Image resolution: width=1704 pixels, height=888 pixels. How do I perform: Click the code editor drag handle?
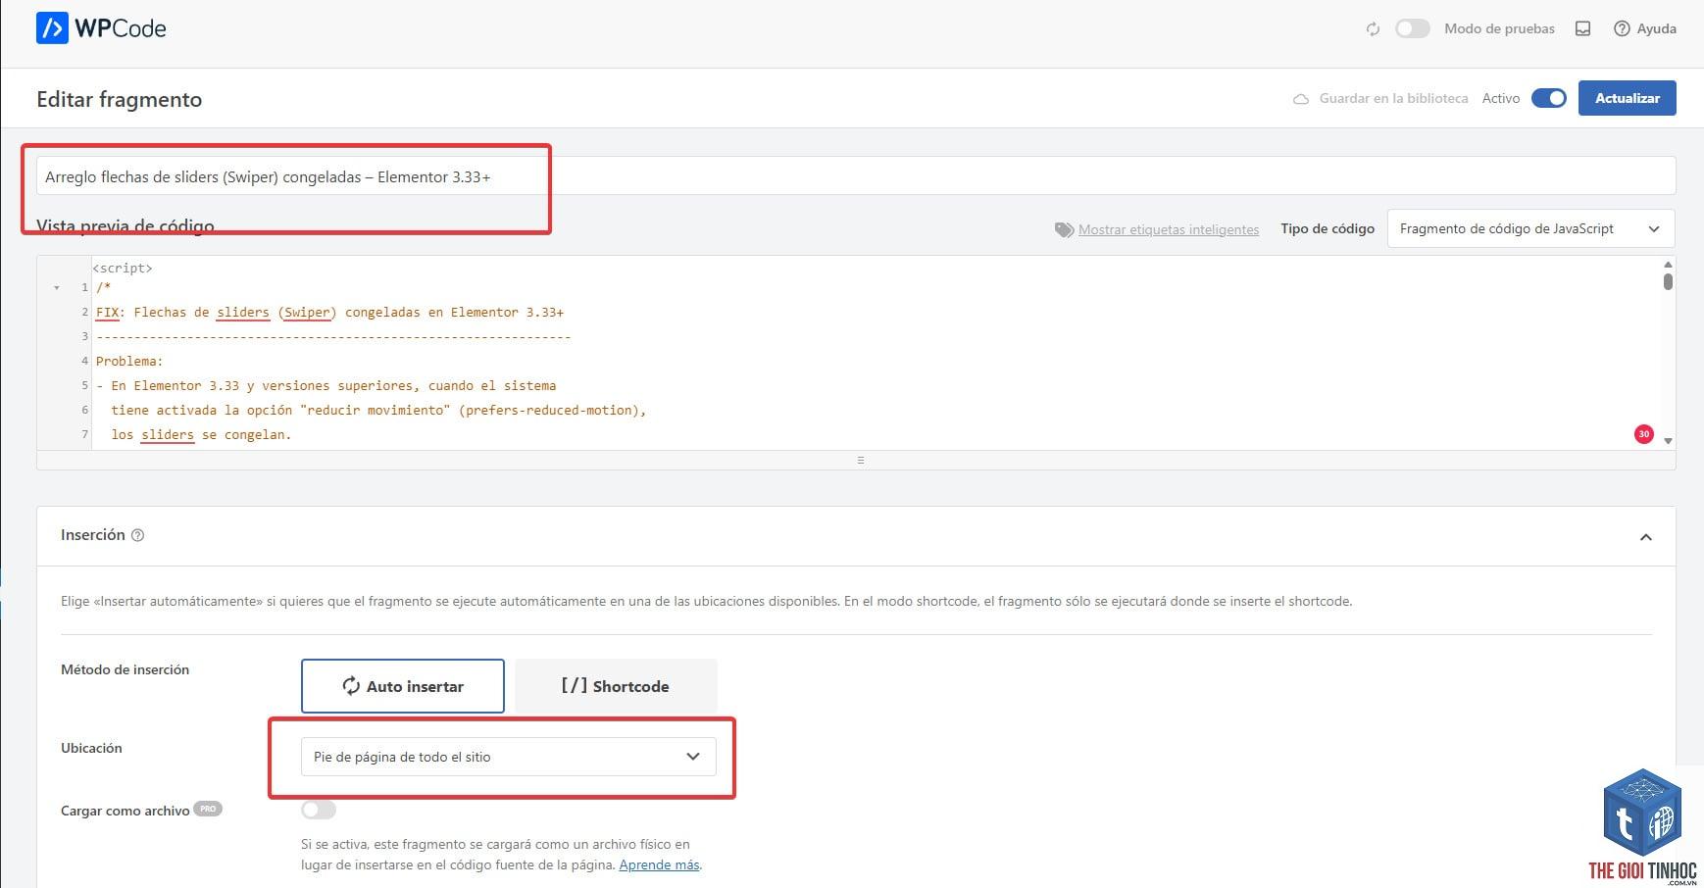pos(860,460)
